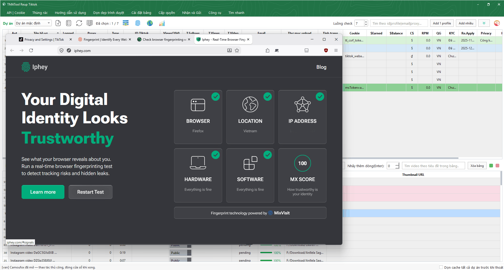Image resolution: width=504 pixels, height=270 pixels.
Task: Open the browser sidebar panel icon
Action: click(307, 50)
